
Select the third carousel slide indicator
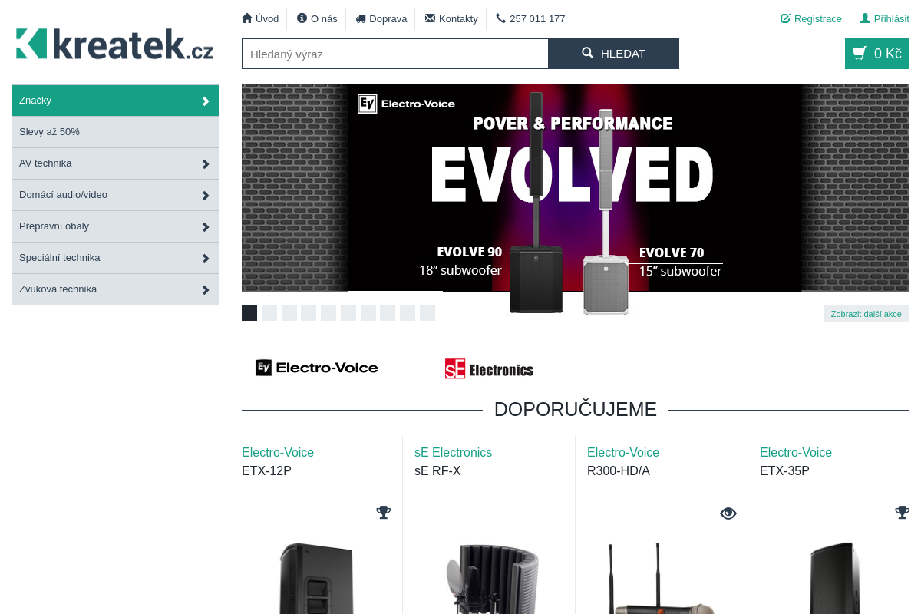coord(289,313)
